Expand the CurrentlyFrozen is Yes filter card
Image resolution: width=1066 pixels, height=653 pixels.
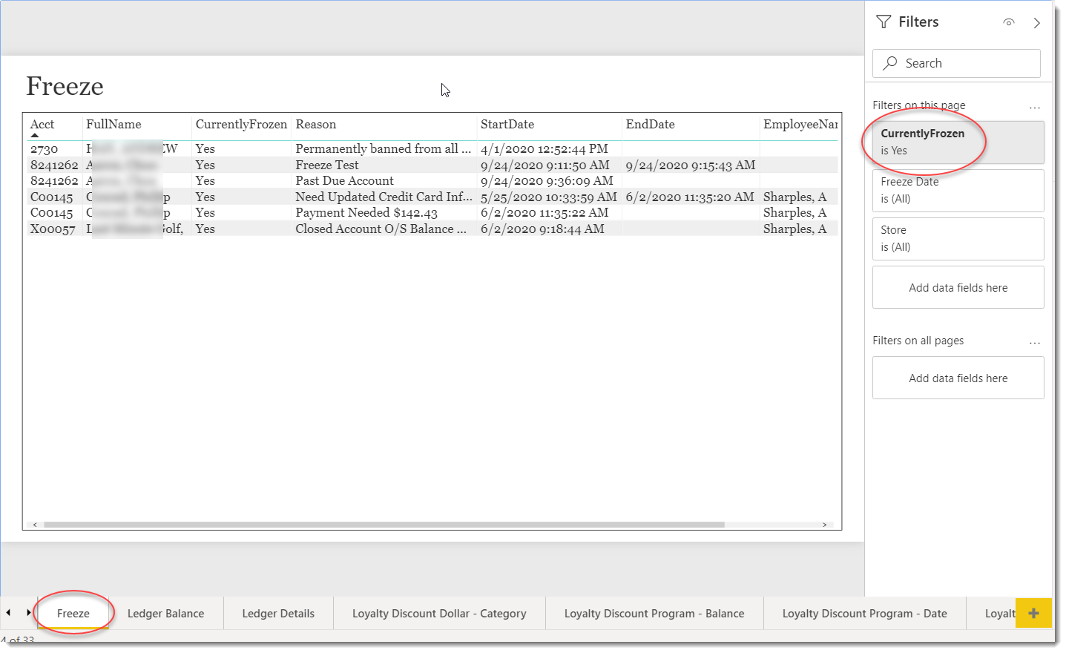click(x=958, y=142)
